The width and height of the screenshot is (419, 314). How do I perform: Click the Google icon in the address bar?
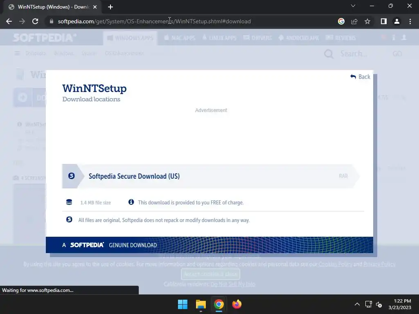coord(341,21)
